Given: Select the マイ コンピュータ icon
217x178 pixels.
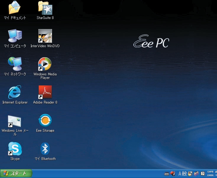Looking at the screenshot, I should click(x=15, y=36).
